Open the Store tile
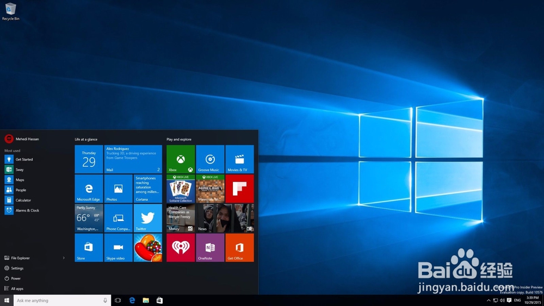This screenshot has width=544, height=306. (89, 247)
